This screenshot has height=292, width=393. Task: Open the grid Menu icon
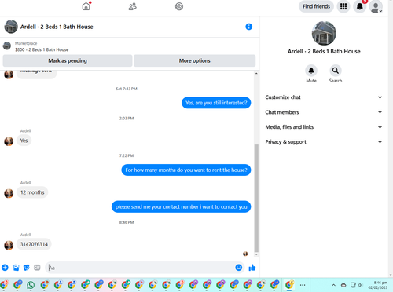343,6
